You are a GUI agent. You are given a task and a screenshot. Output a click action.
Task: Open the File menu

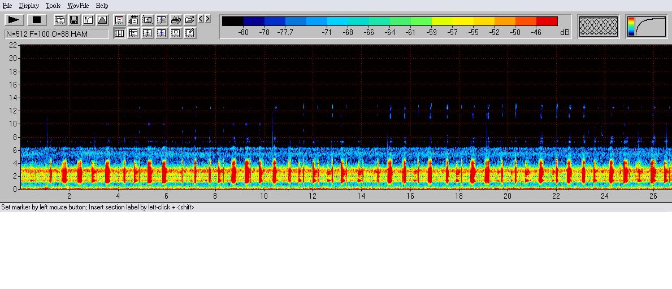click(x=7, y=6)
